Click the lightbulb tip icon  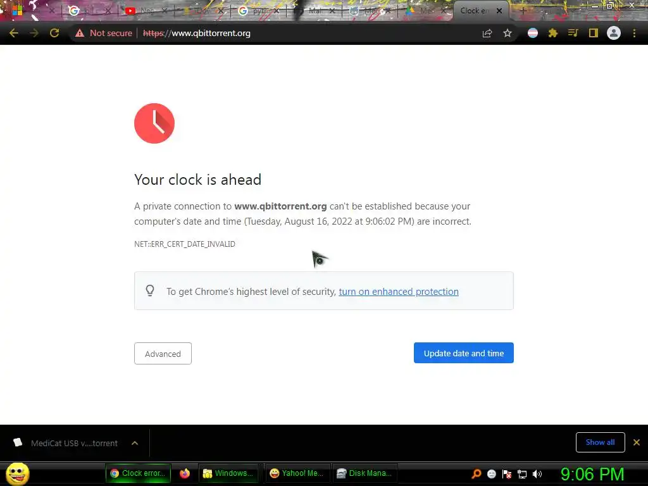point(150,290)
